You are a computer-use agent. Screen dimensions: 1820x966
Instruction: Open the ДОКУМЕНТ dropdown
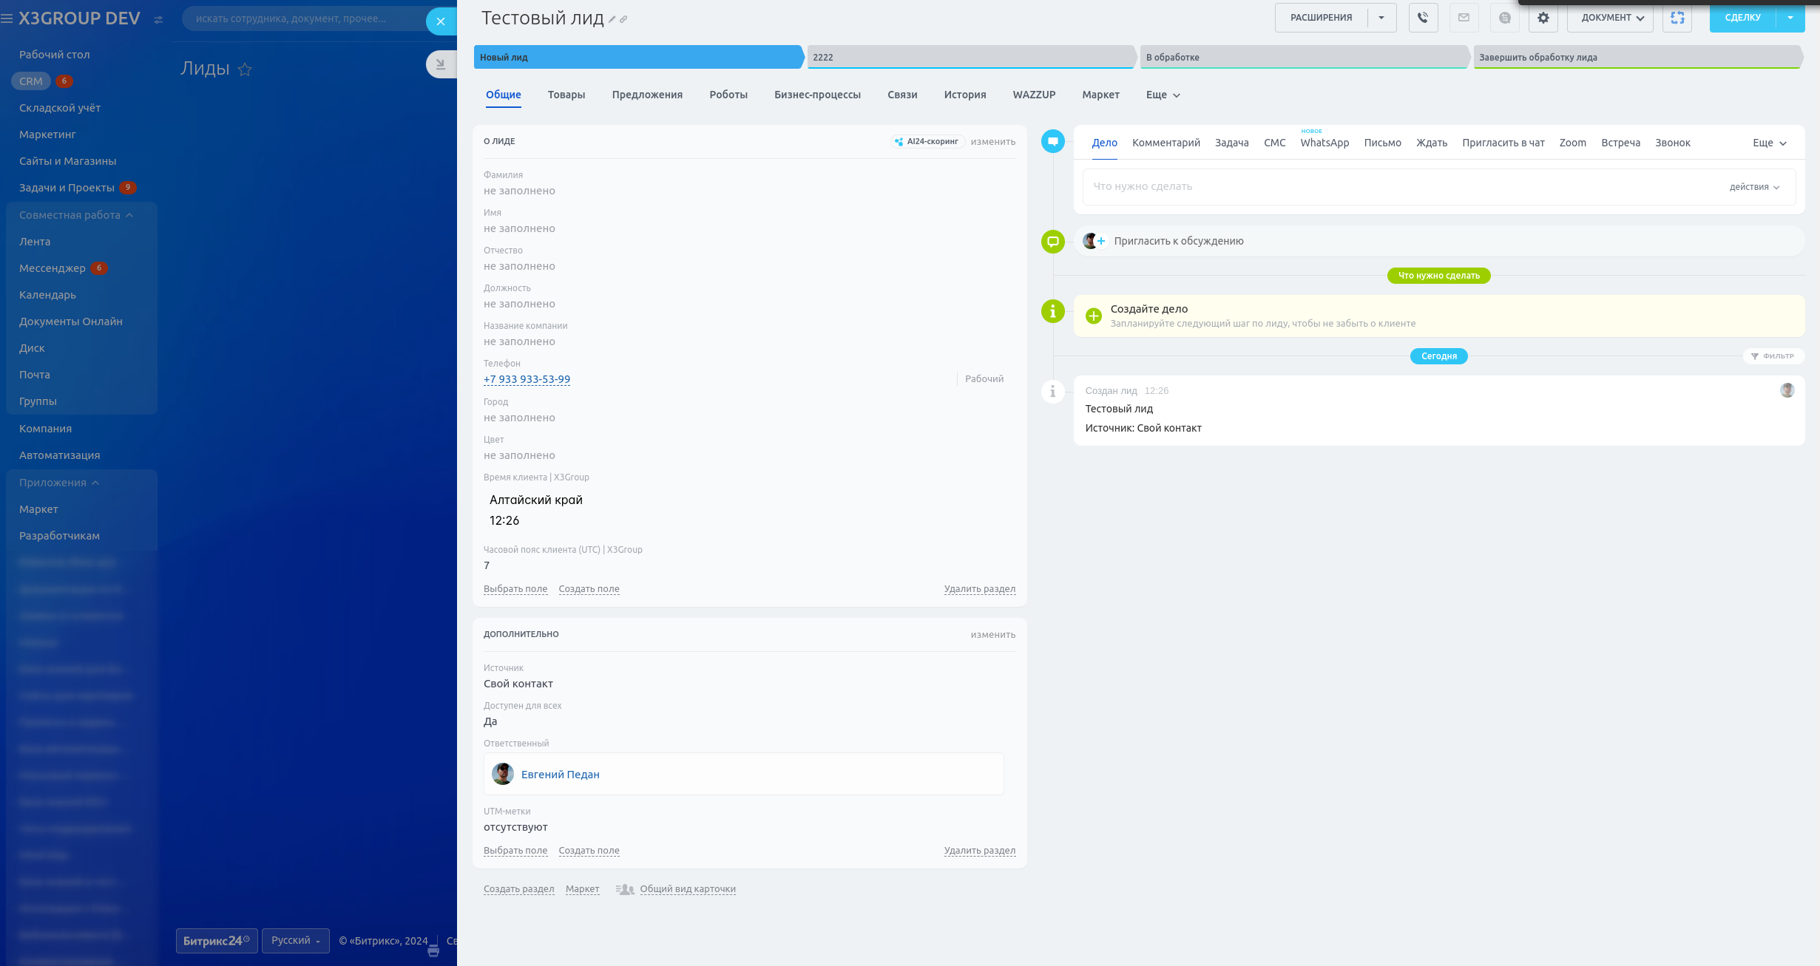click(x=1611, y=18)
